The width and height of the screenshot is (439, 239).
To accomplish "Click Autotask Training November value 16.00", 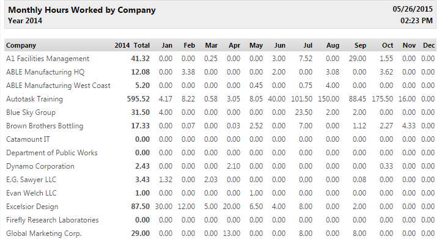I will [x=407, y=99].
